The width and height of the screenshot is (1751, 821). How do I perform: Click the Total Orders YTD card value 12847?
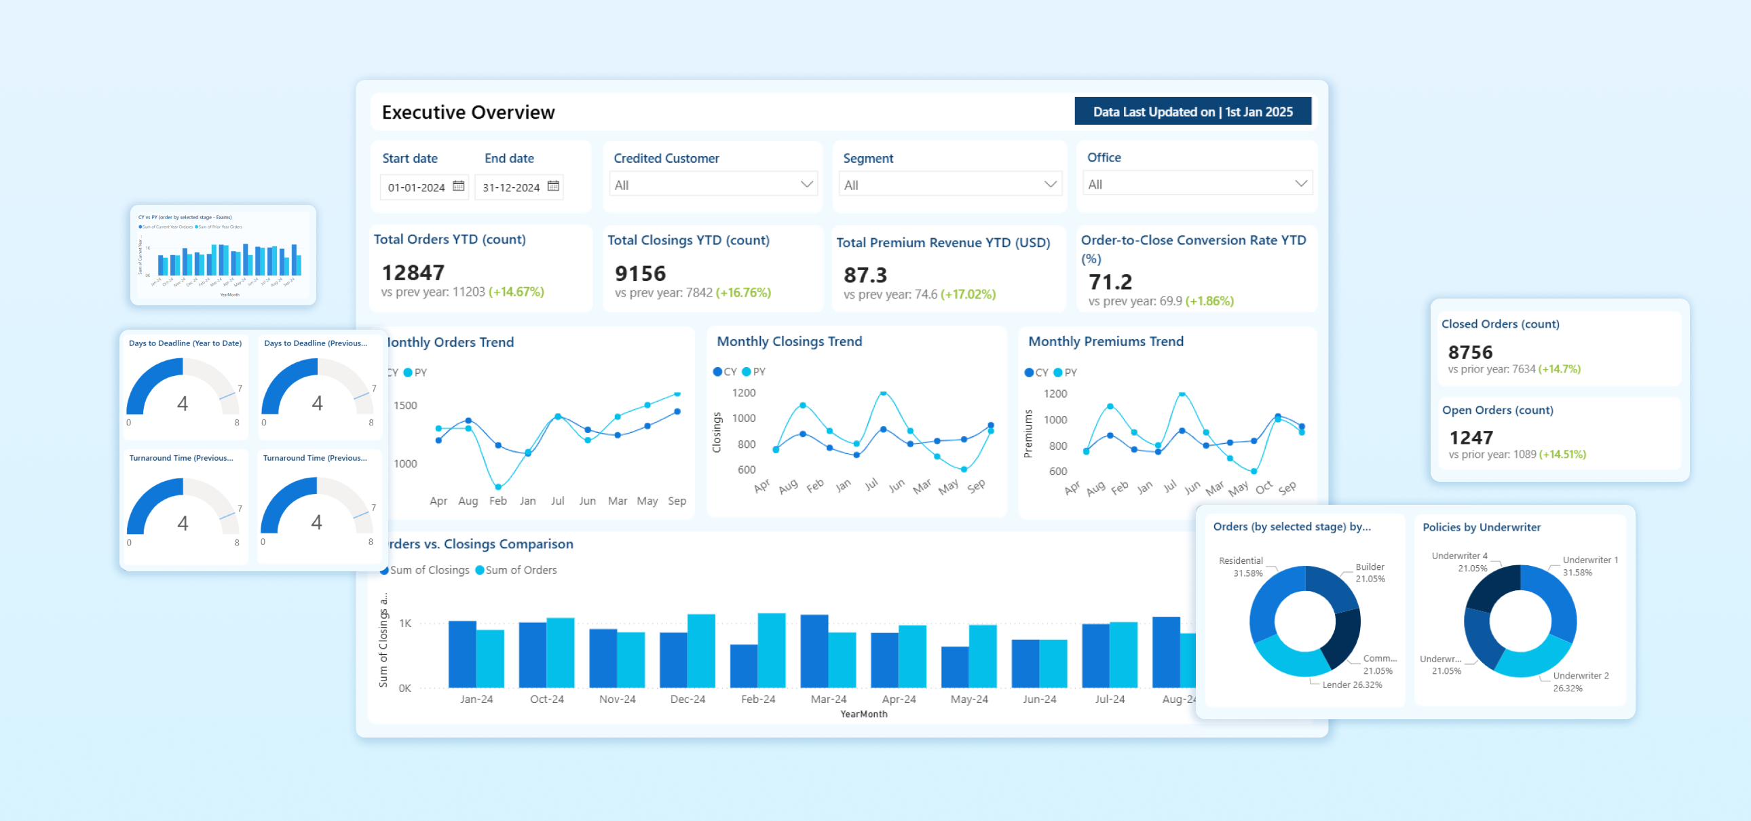coord(413,273)
